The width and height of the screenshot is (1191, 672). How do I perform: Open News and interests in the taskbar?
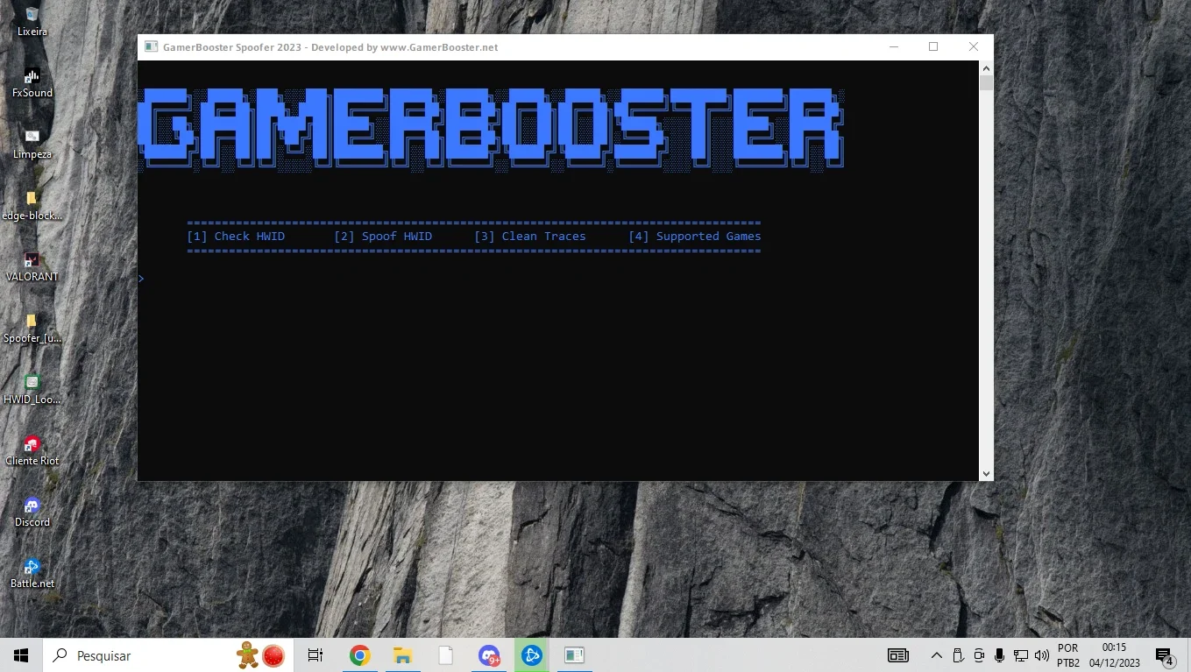(898, 655)
